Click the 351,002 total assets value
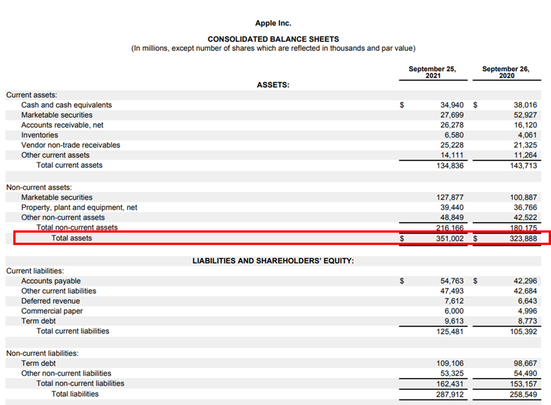 point(450,239)
